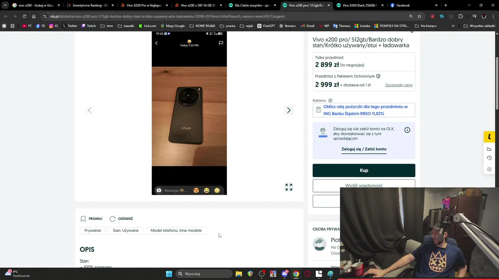Open the 'Wszystkie zakładki' folder
Screen dimensions: 499x280
[x=479, y=26]
